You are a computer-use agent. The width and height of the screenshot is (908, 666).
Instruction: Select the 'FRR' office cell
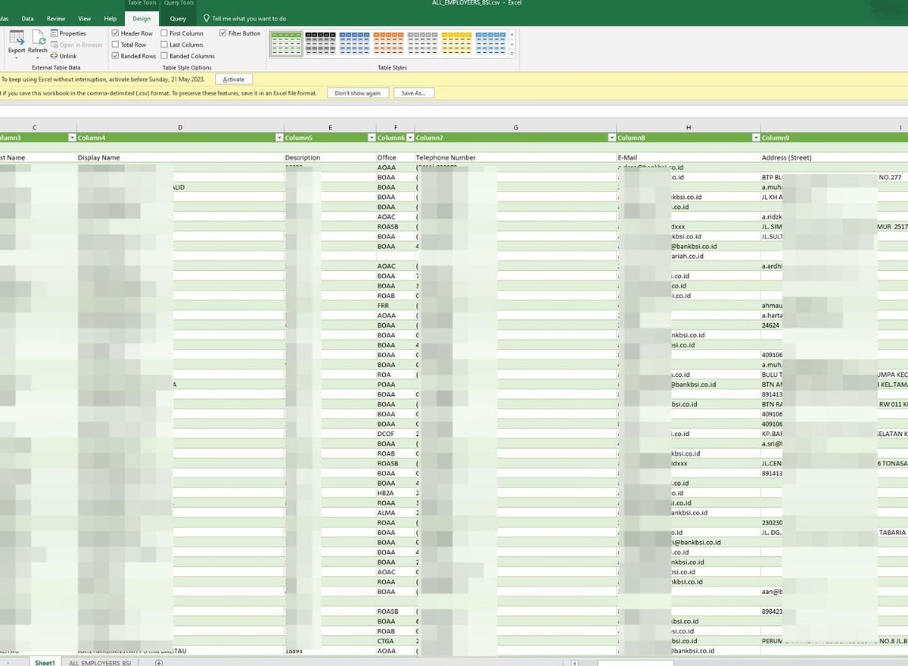(396, 306)
